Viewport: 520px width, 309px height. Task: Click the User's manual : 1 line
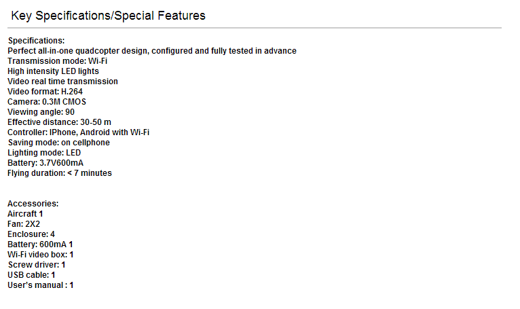[41, 285]
